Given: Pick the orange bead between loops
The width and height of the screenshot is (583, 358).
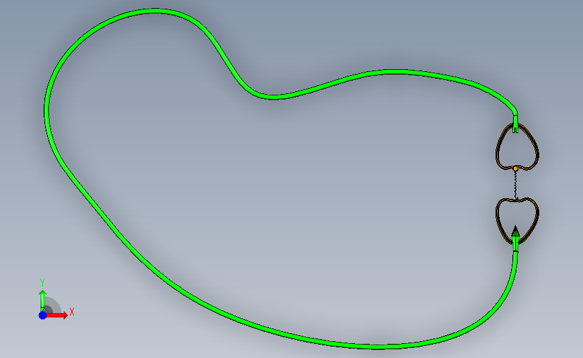Looking at the screenshot, I should [x=515, y=169].
